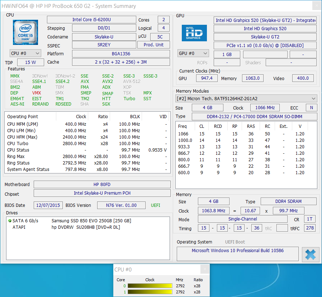This screenshot has width=322, height=297.
Task: Click the GPU Memory clock 1063.0 value
Action: click(252, 78)
